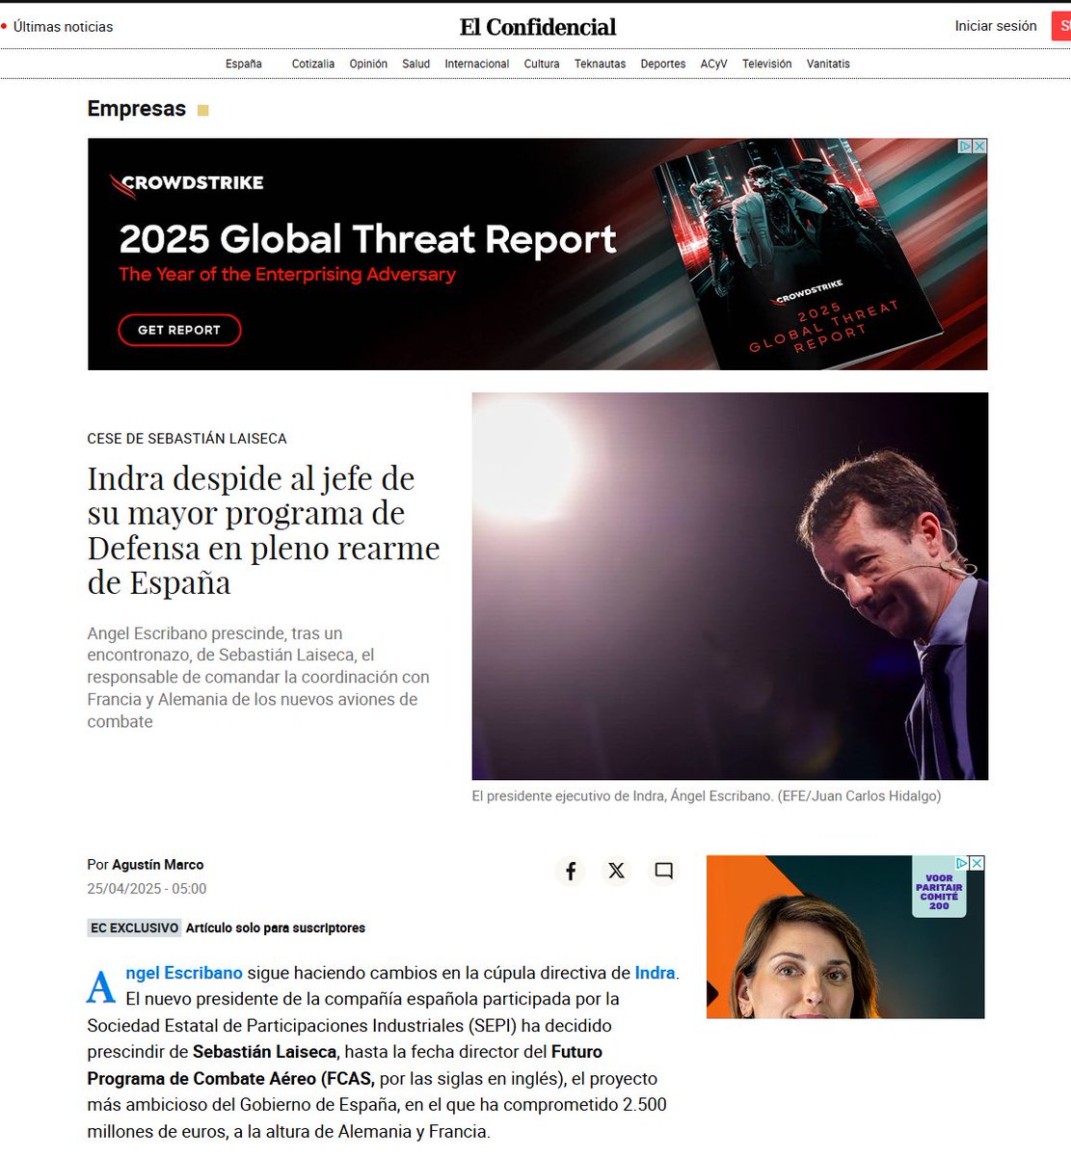Viewport: 1071px width, 1157px height.
Task: Click photo of Ángel Escribano
Action: click(x=730, y=586)
